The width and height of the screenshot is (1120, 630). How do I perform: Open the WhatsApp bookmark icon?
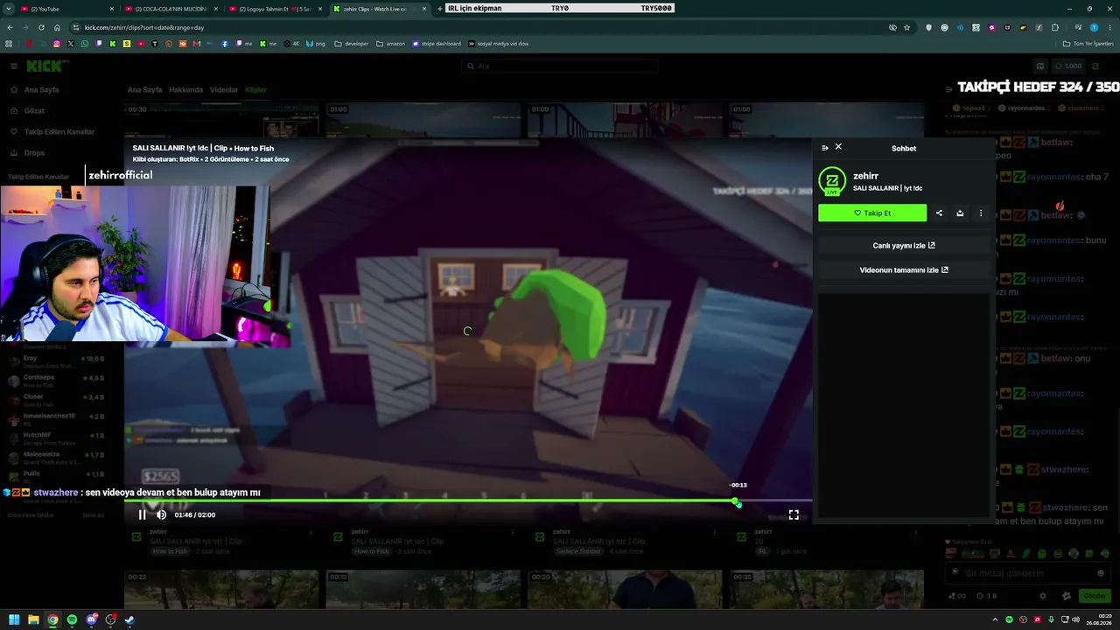click(x=85, y=44)
